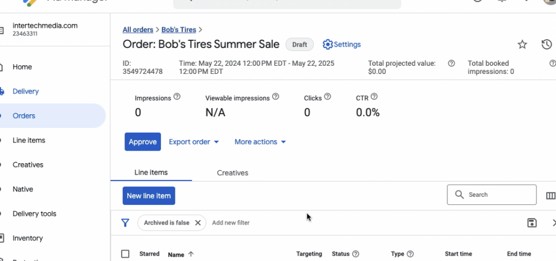The width and height of the screenshot is (556, 261).
Task: Open order Settings gear link
Action: (342, 45)
